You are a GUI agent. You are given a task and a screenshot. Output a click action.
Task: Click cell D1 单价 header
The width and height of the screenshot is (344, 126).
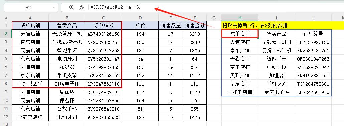(140, 25)
